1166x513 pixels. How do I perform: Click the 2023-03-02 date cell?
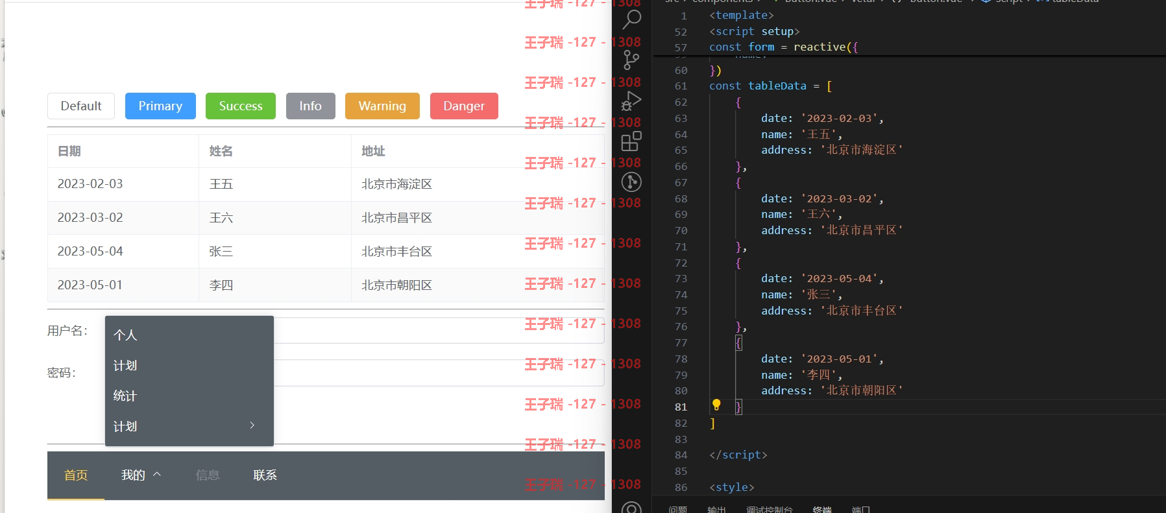coord(123,218)
